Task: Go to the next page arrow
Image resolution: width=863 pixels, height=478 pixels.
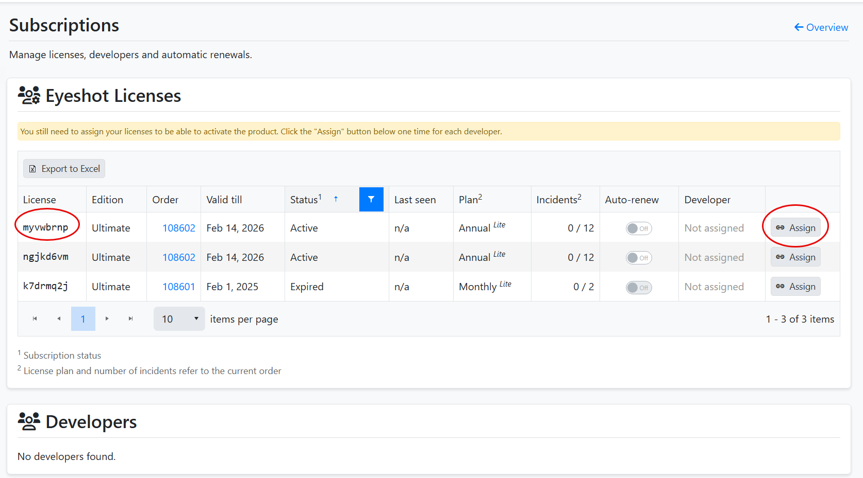Action: (x=107, y=319)
